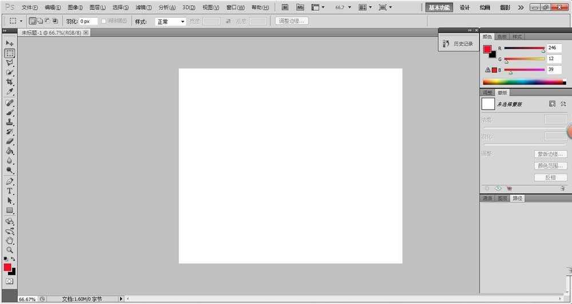Expand the workspace list with >> arrows
Image resolution: width=572 pixels, height=304 pixels.
coord(520,7)
